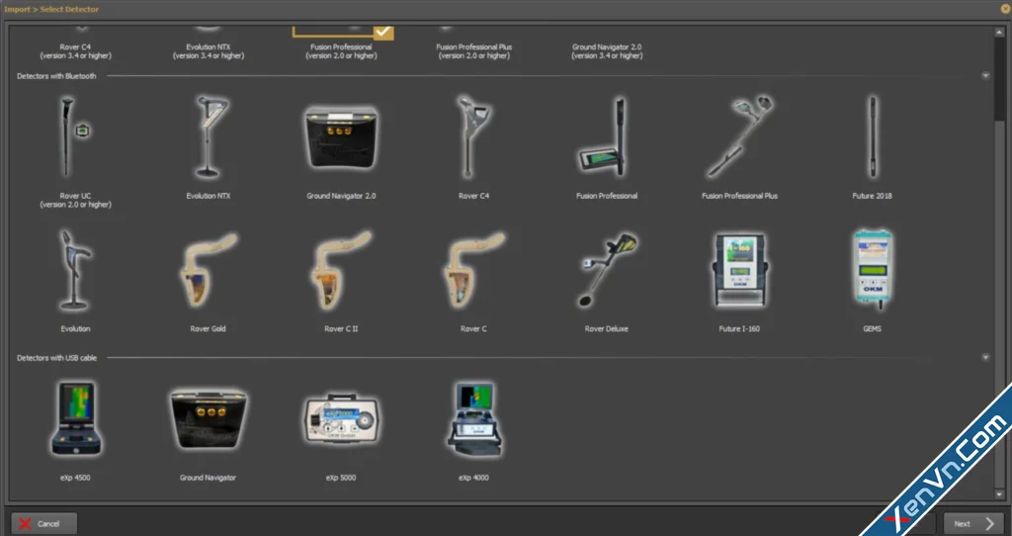Click the scrollbar down arrow
The width and height of the screenshot is (1012, 536).
[x=1000, y=494]
